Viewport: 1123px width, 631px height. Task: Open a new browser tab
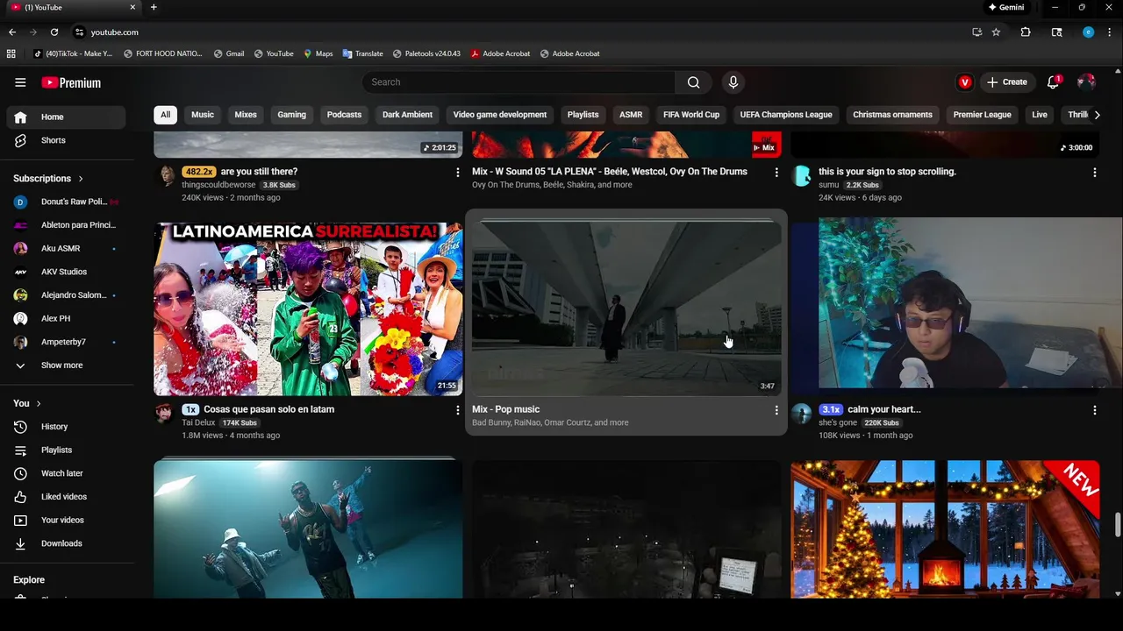pos(154,7)
